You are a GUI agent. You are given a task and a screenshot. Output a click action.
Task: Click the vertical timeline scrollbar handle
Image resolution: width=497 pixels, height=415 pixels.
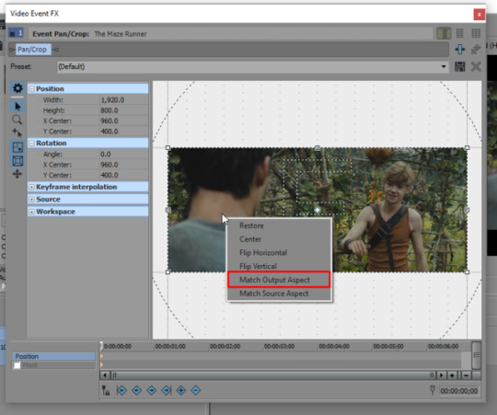point(477,355)
